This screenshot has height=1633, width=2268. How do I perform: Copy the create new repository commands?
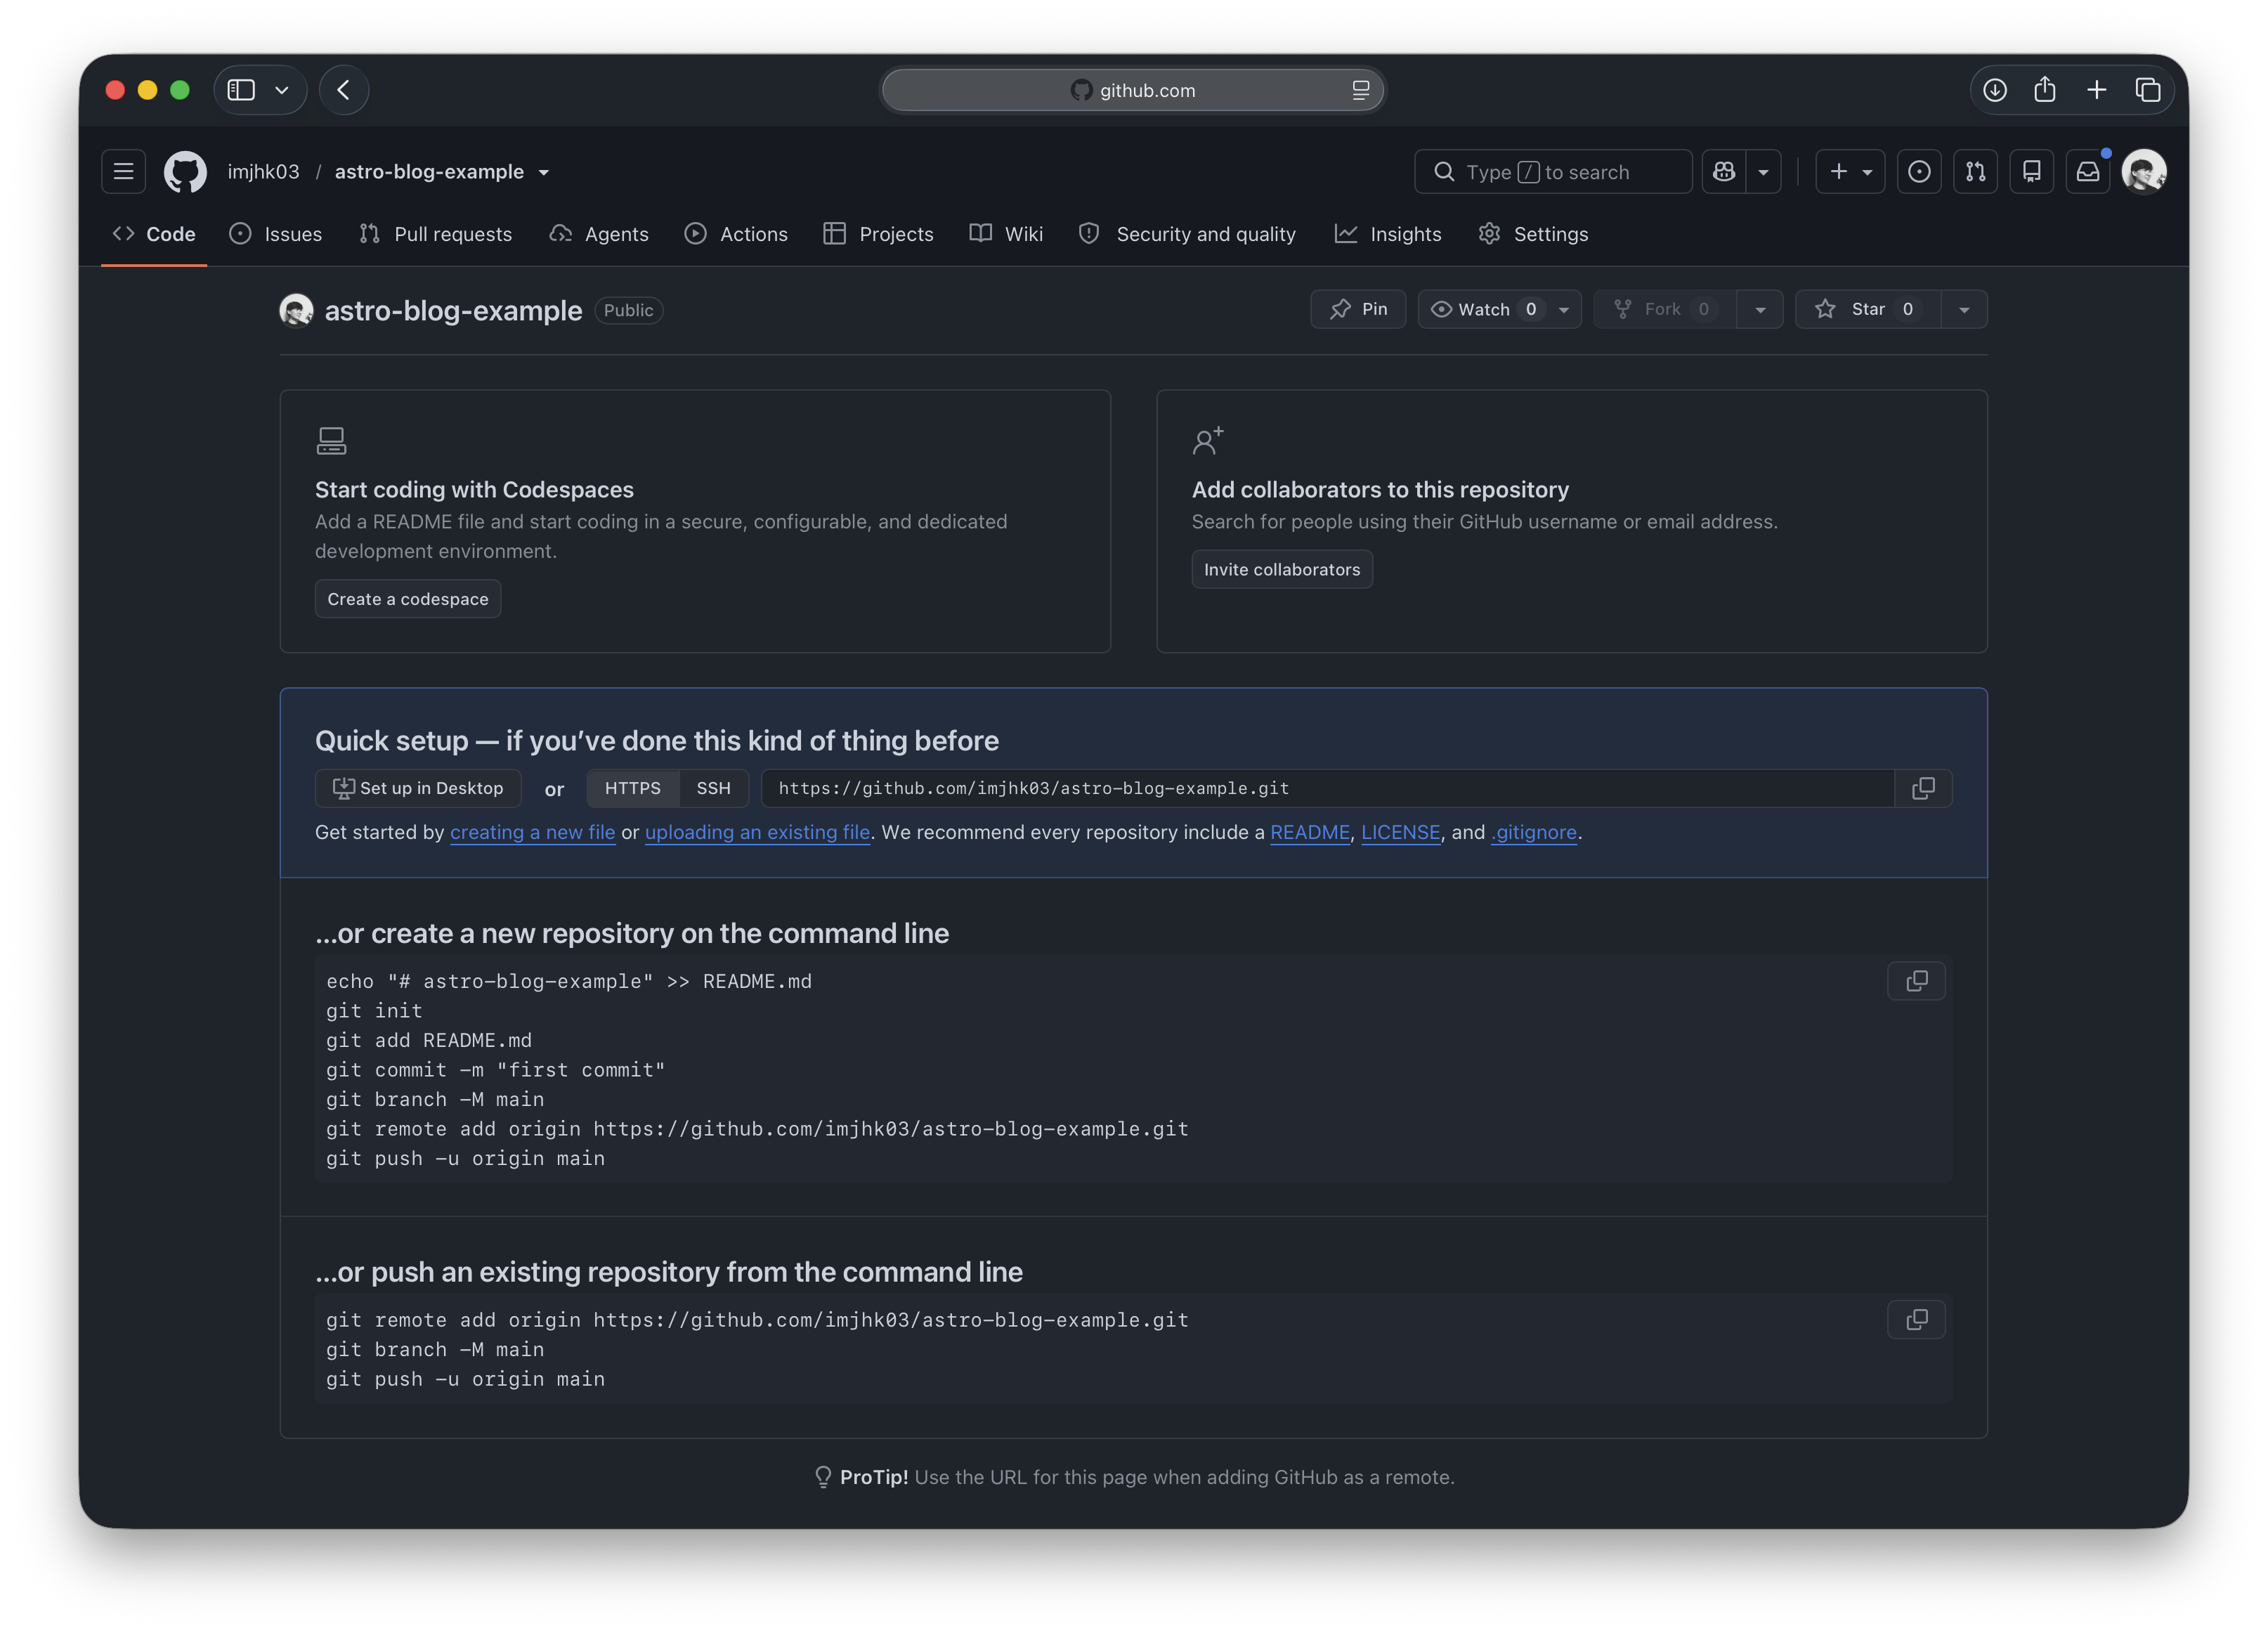pos(1916,981)
